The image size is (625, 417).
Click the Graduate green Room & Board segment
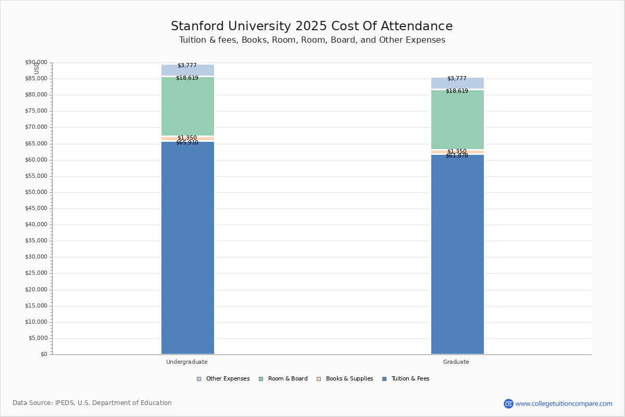tap(457, 120)
